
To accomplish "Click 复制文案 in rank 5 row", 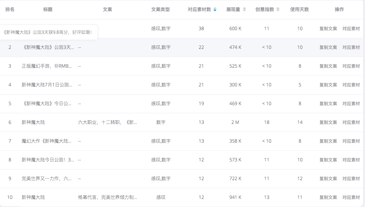I will pos(328,104).
